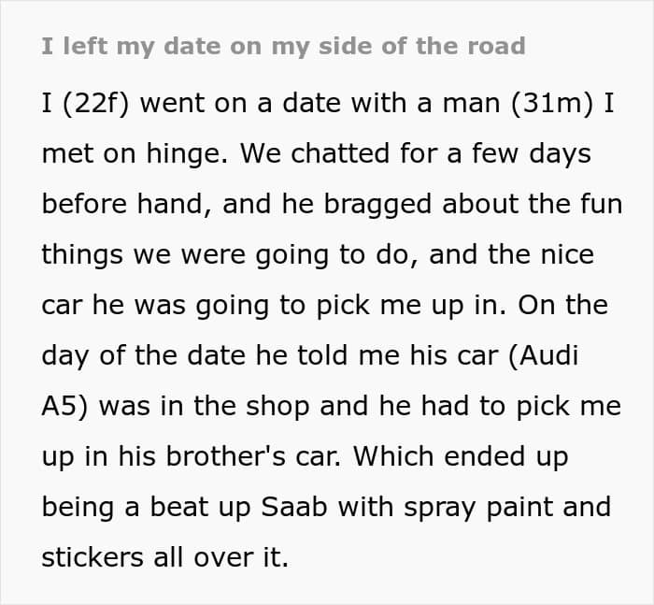Viewport: 654px width, 605px height.
Task: Click the gray post title about the date
Action: [283, 47]
